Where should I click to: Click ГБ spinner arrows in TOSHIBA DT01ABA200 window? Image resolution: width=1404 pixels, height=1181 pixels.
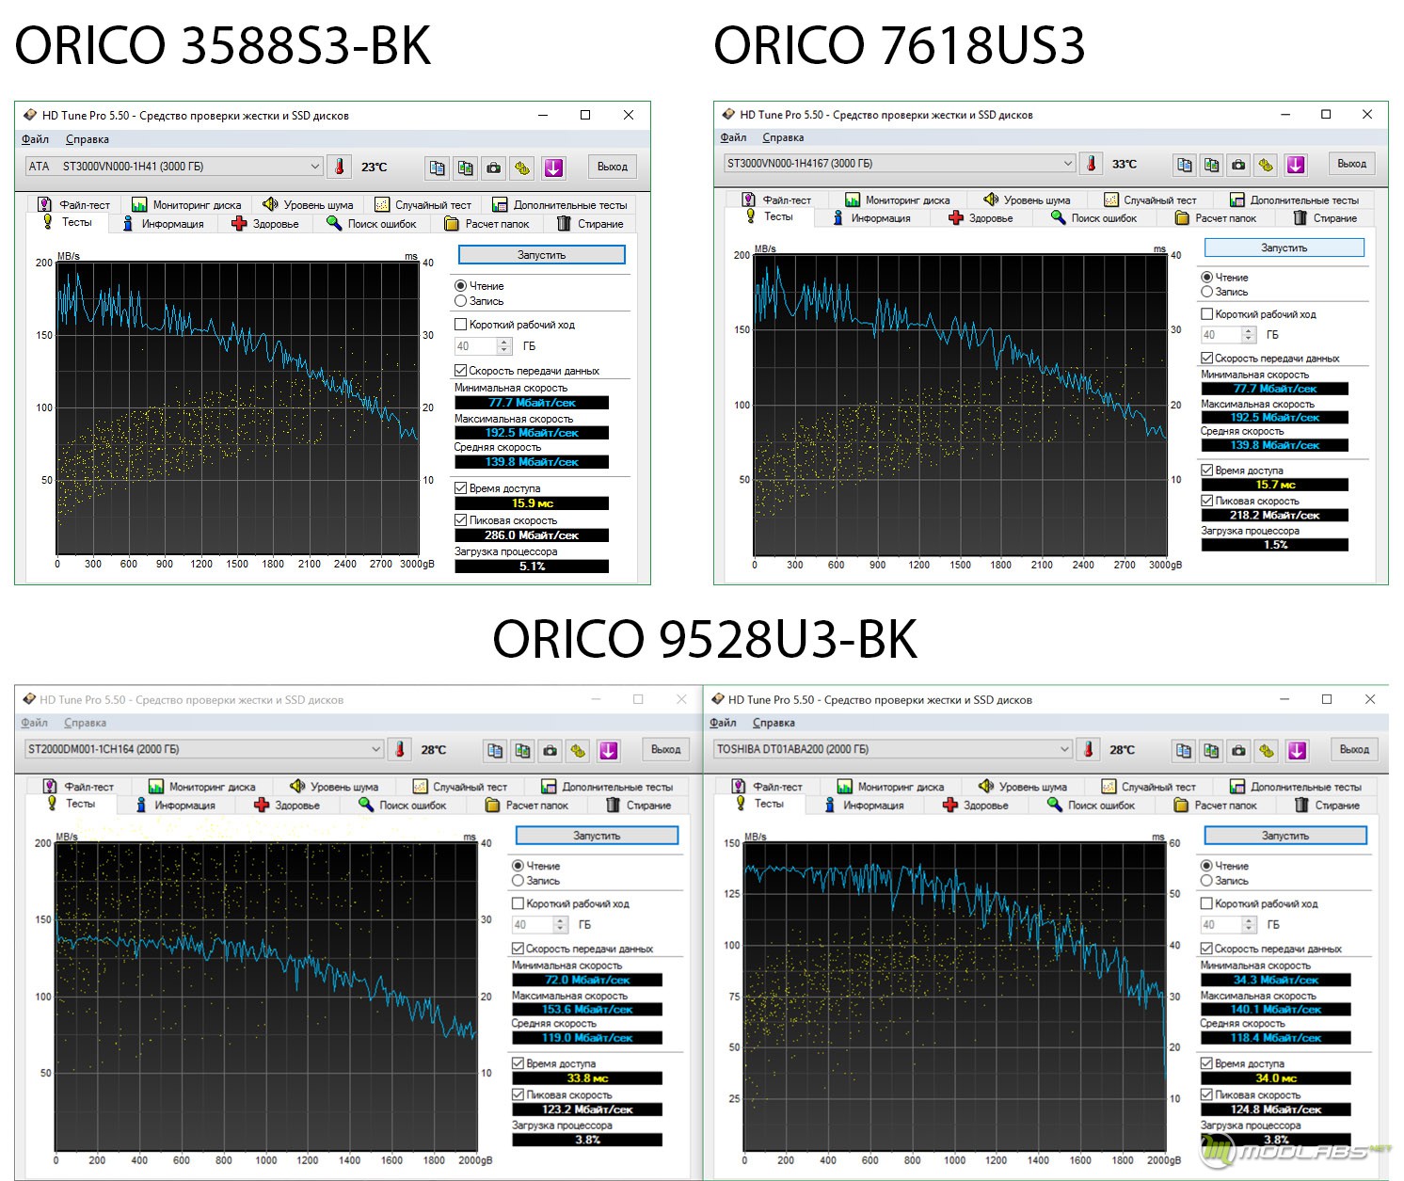[x=1250, y=925]
